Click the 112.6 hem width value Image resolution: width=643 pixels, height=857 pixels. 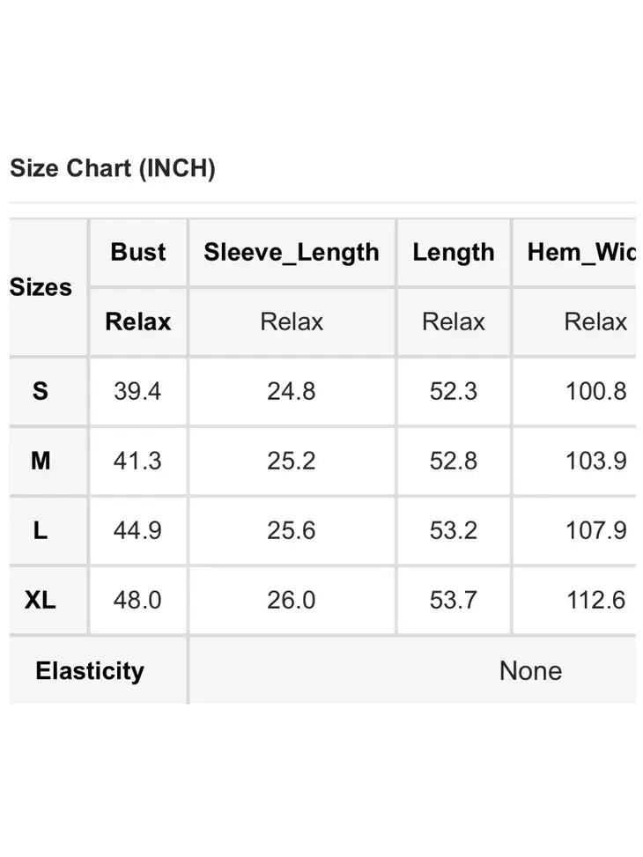[x=595, y=600]
